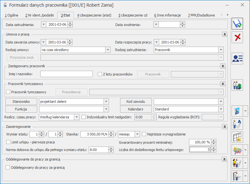
Task: Open the table with coins icon
Action: (237, 137)
